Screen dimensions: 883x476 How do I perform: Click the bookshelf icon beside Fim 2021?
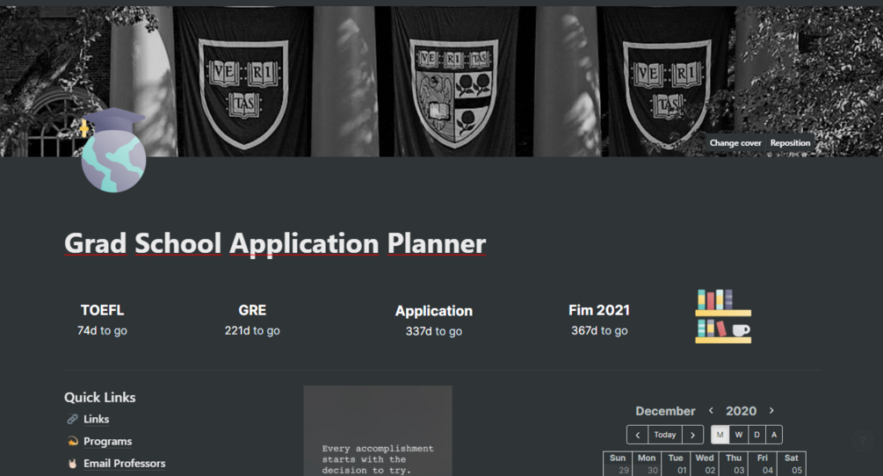click(x=723, y=316)
